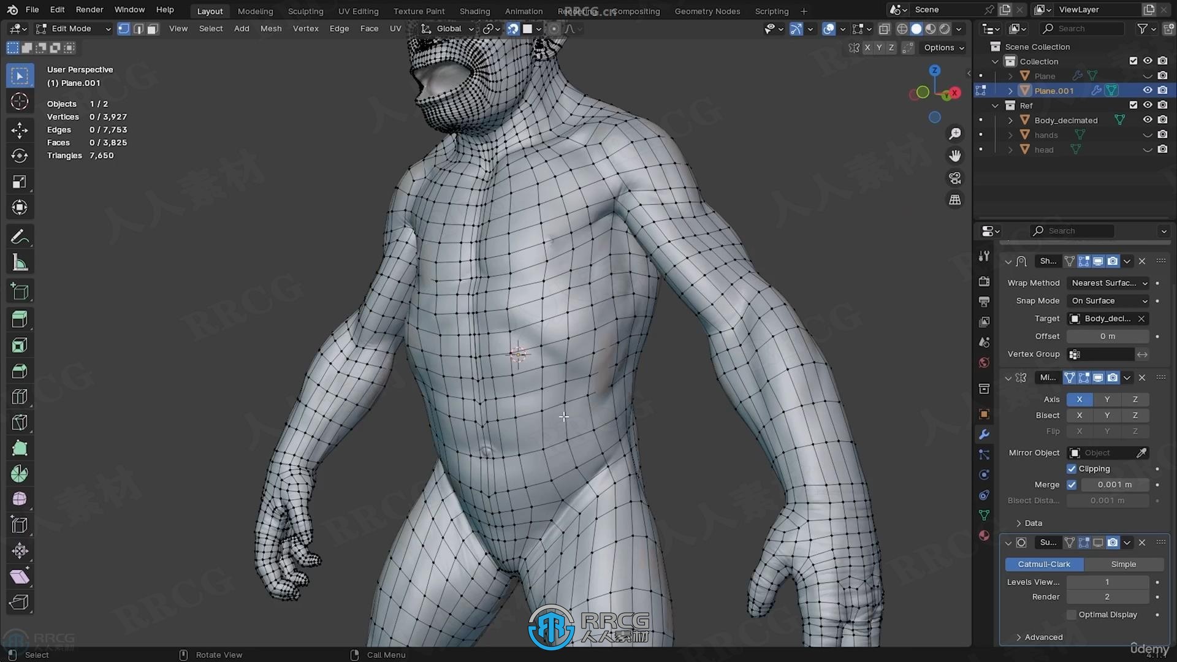
Task: Open the Wrap Method dropdown
Action: pyautogui.click(x=1108, y=283)
